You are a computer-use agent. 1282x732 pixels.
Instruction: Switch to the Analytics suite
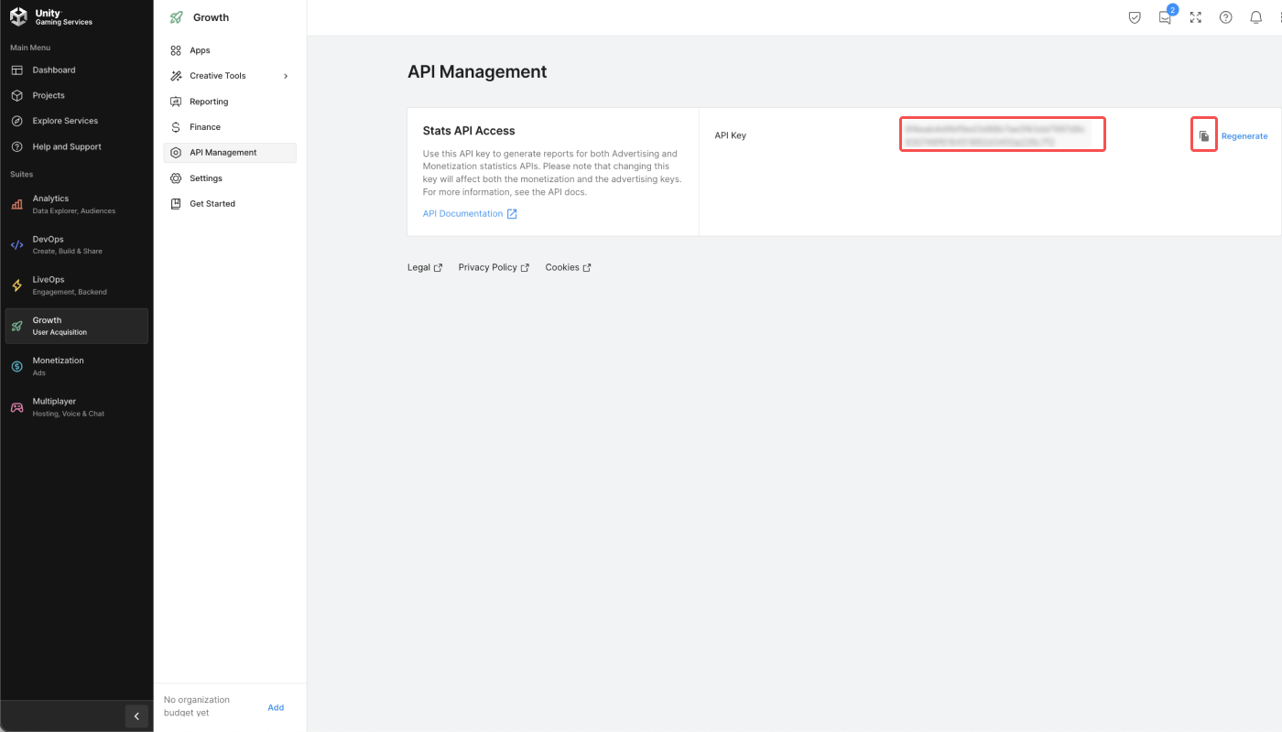pos(76,203)
